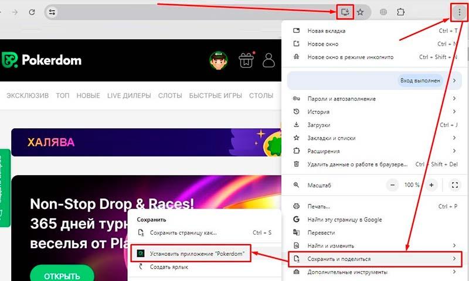Select Удалить данные о работе в браузере

tap(375, 165)
